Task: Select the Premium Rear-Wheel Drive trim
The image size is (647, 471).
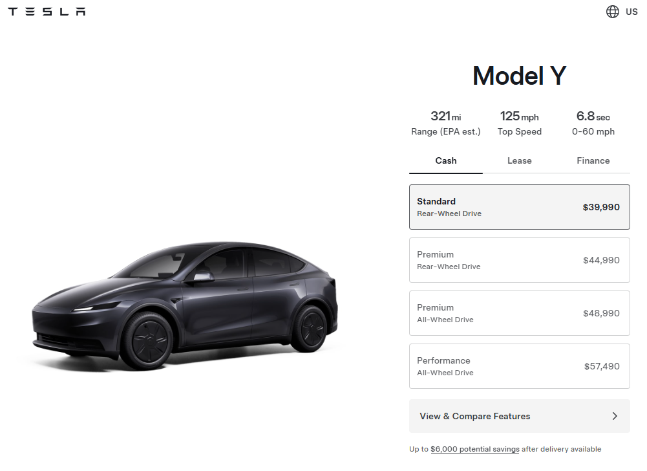Action: tap(520, 260)
